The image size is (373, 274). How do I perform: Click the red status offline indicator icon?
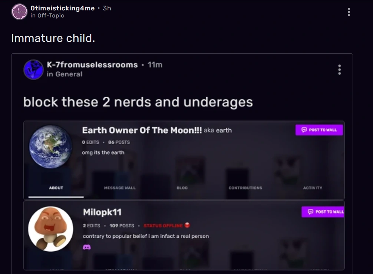[x=187, y=225]
